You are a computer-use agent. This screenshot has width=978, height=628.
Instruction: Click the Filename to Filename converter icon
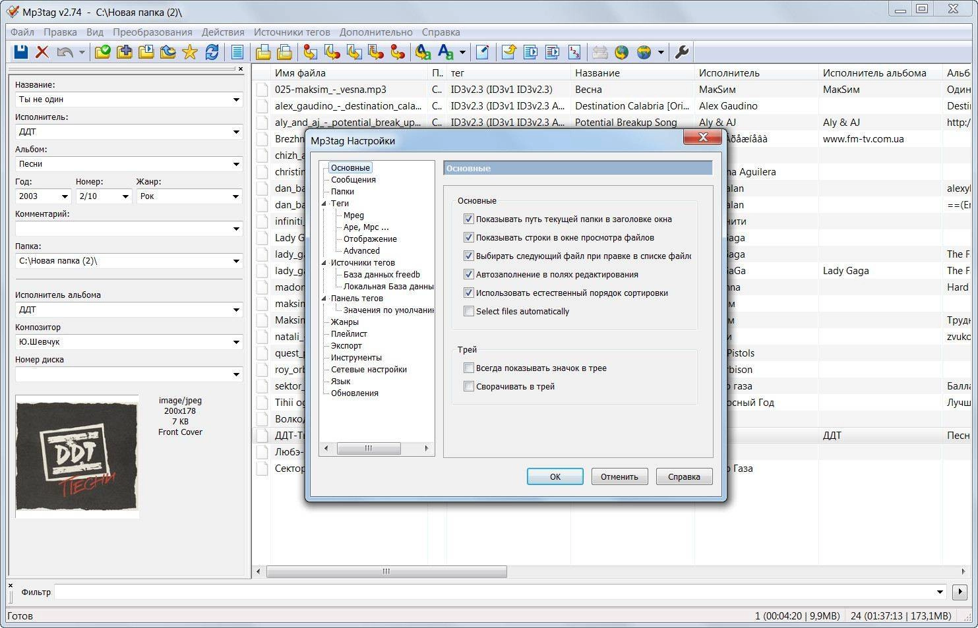pos(354,52)
